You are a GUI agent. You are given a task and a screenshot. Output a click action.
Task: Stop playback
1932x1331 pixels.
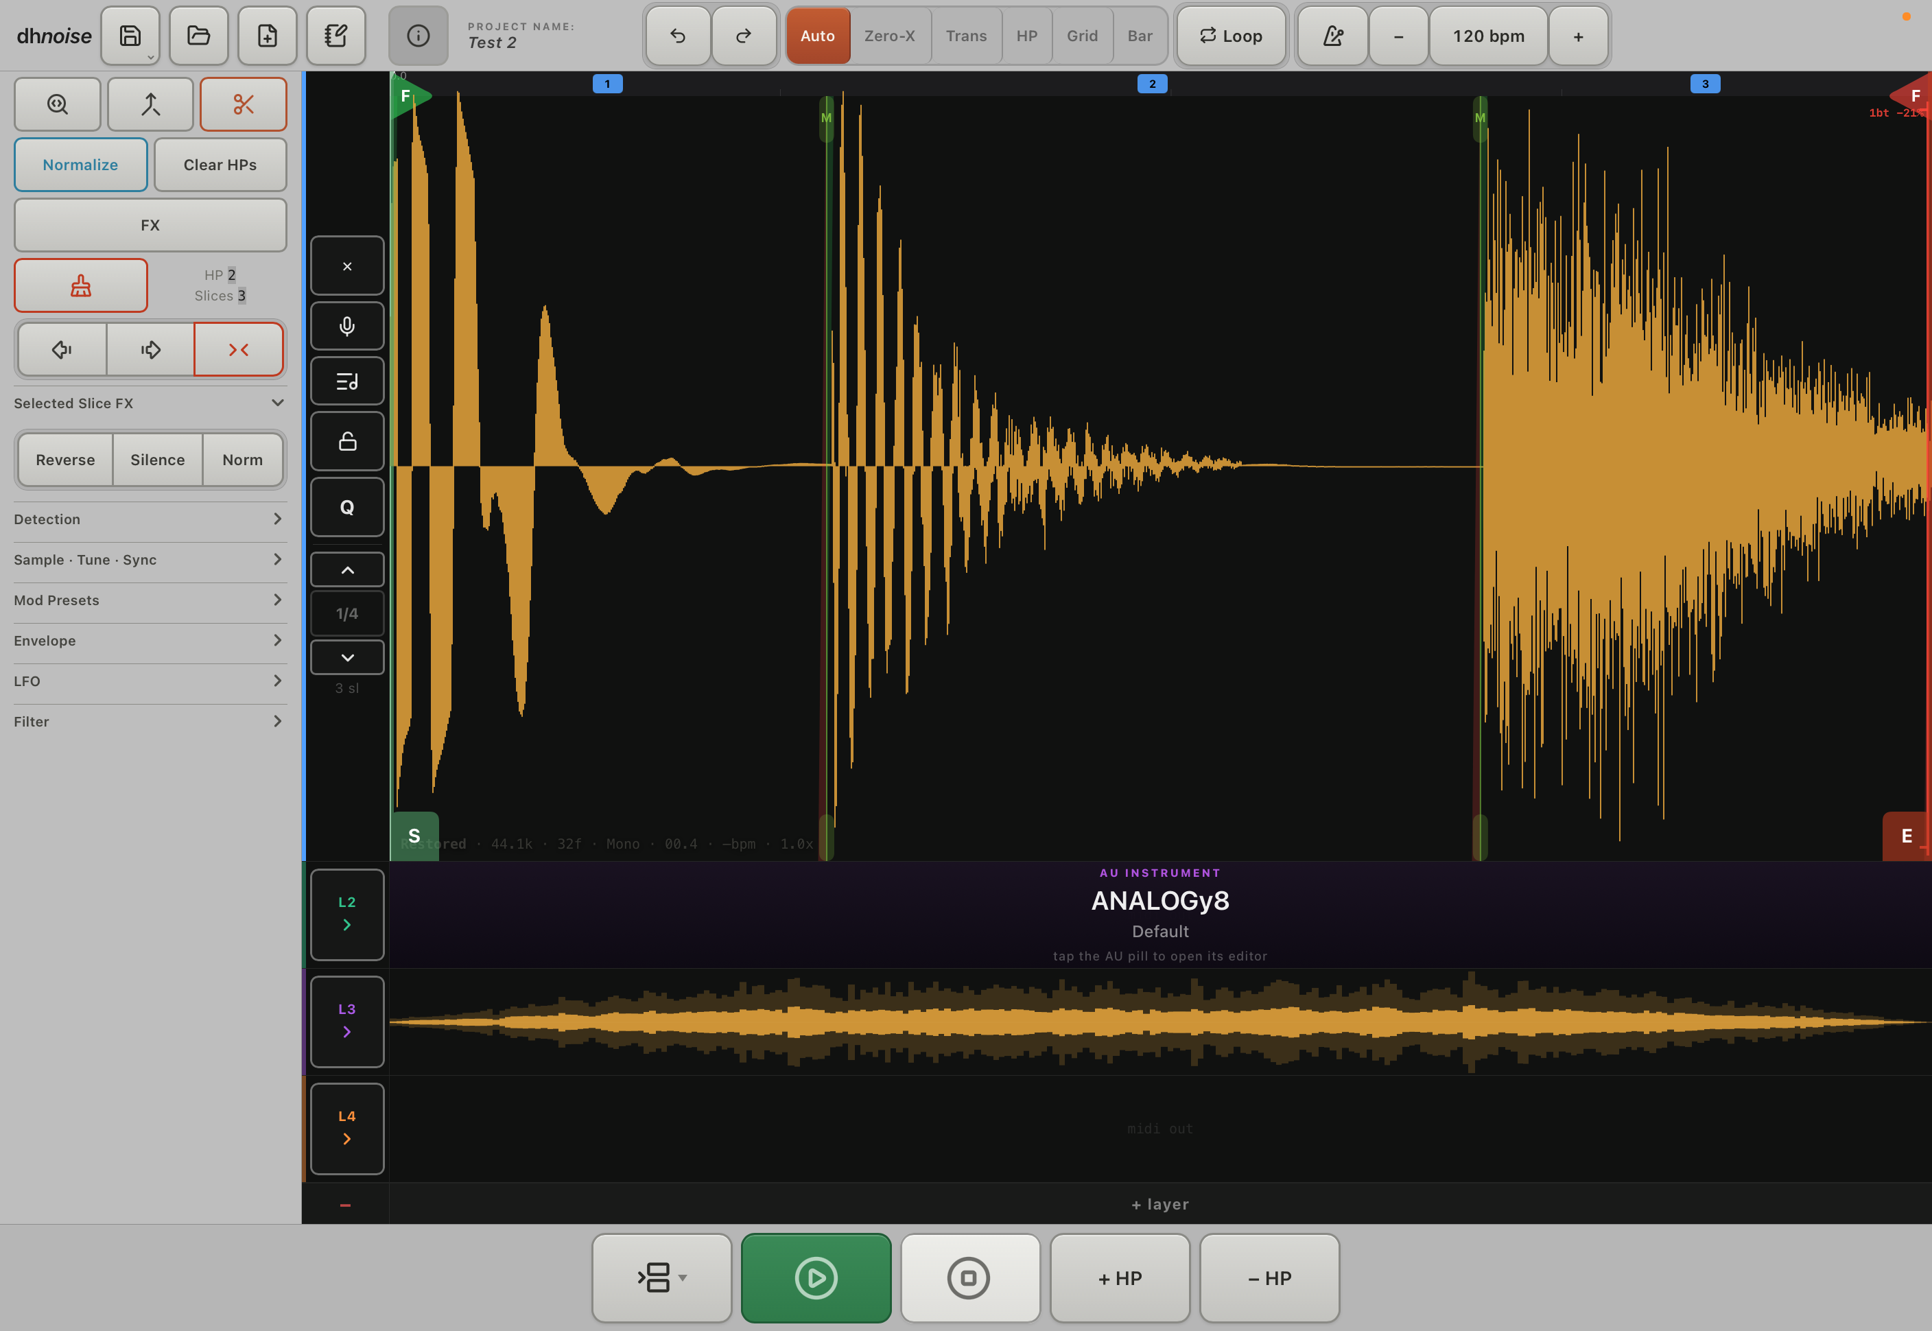969,1277
